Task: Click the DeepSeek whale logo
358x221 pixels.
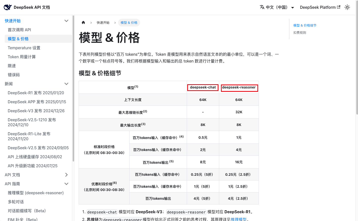Action: pyautogui.click(x=8, y=7)
